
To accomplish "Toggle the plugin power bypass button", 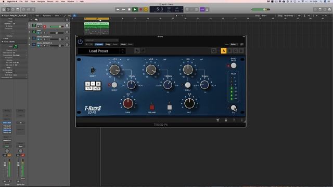I will tap(80, 42).
